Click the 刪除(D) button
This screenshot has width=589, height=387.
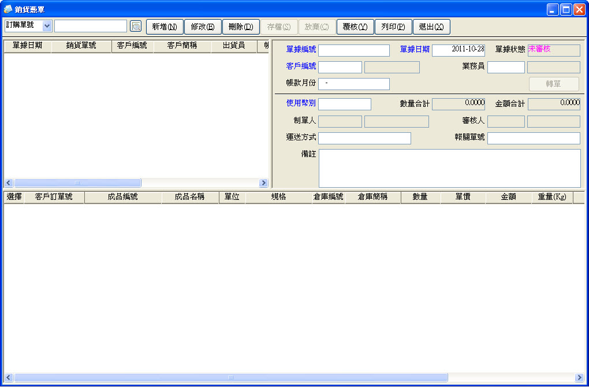tap(241, 27)
